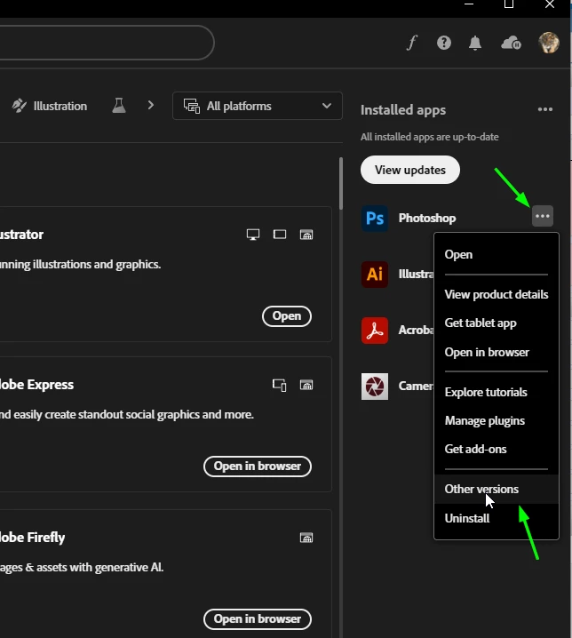Maximize the Creative Cloud window
572x638 pixels.
[509, 4]
